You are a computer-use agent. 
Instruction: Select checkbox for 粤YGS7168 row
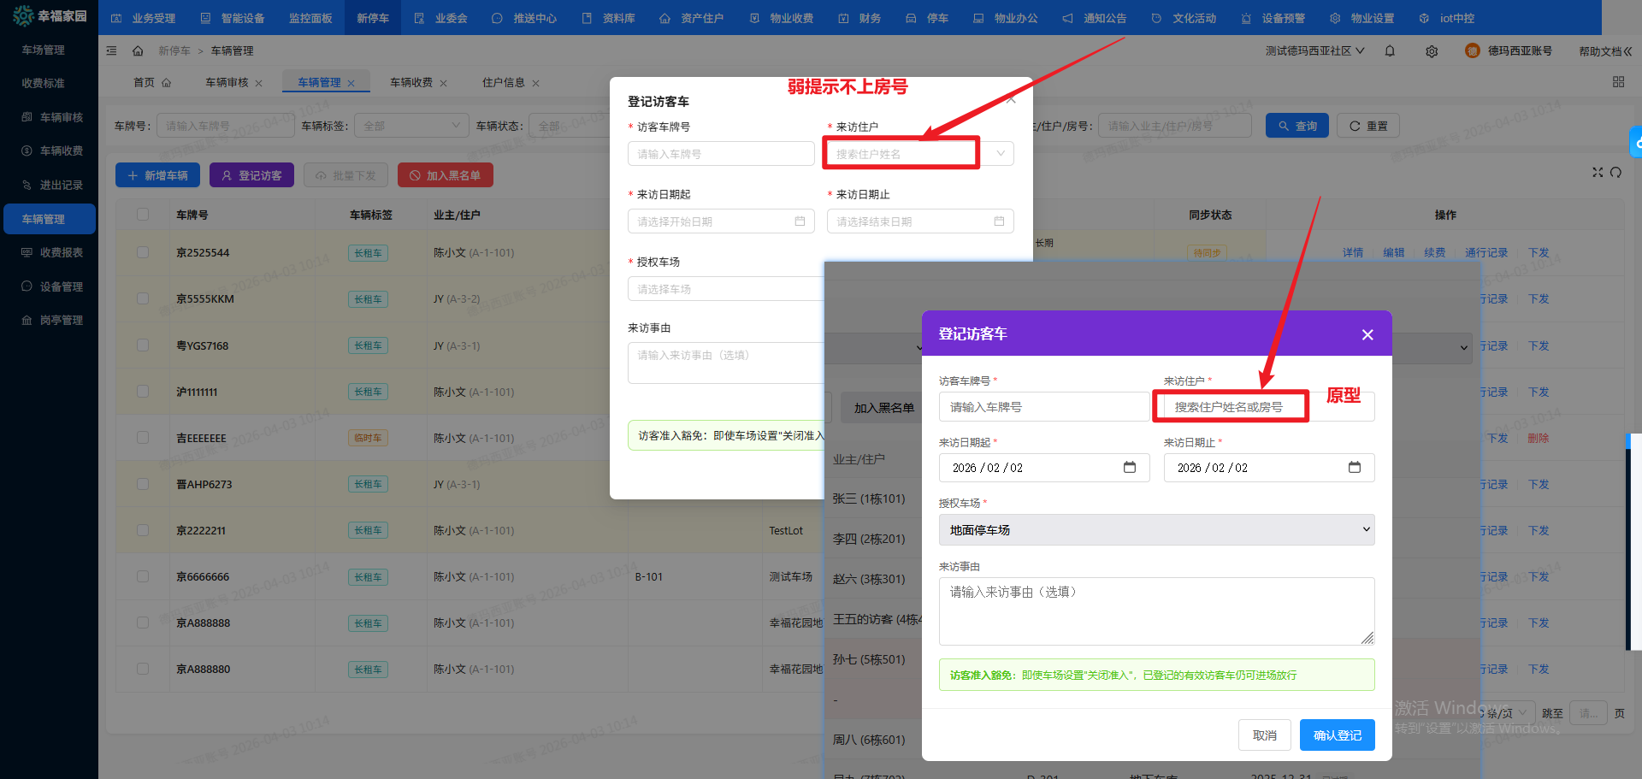[143, 345]
